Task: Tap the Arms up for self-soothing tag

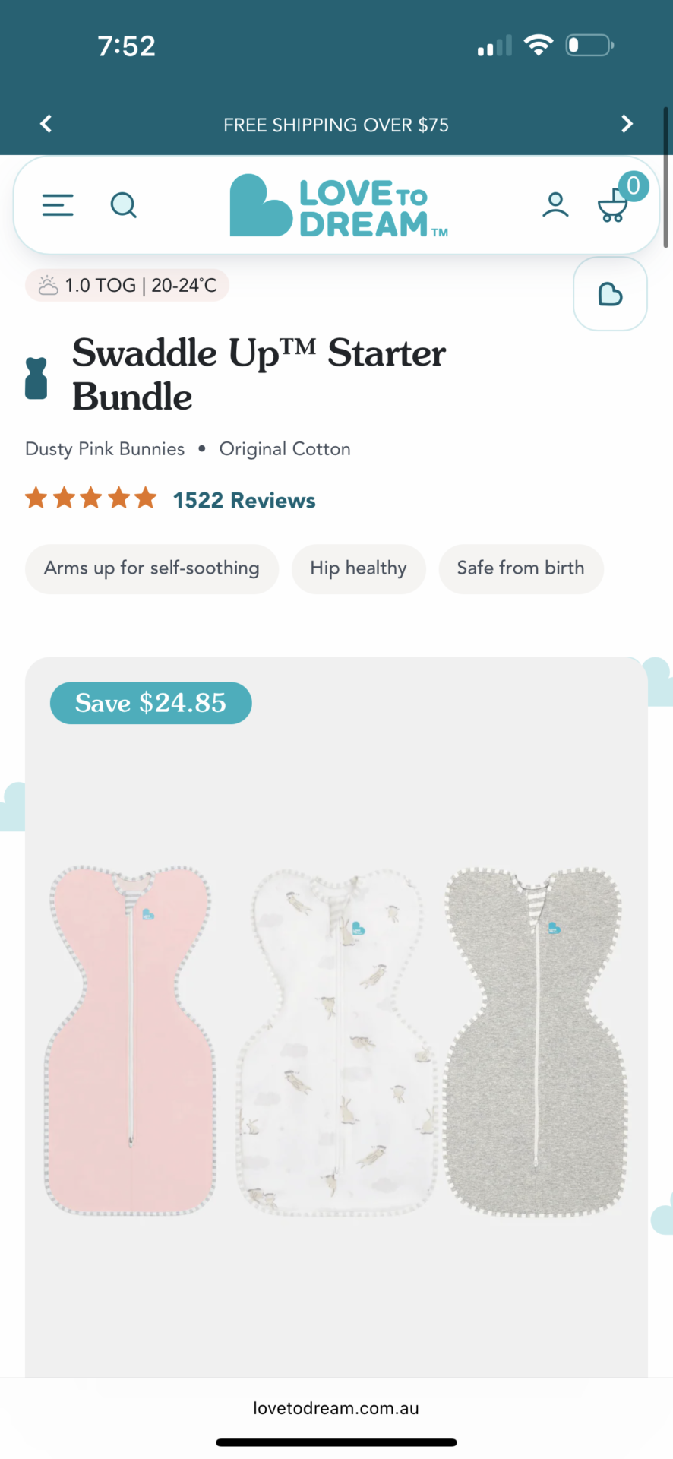Action: pyautogui.click(x=152, y=568)
